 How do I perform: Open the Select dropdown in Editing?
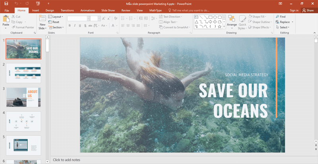[x=283, y=27]
